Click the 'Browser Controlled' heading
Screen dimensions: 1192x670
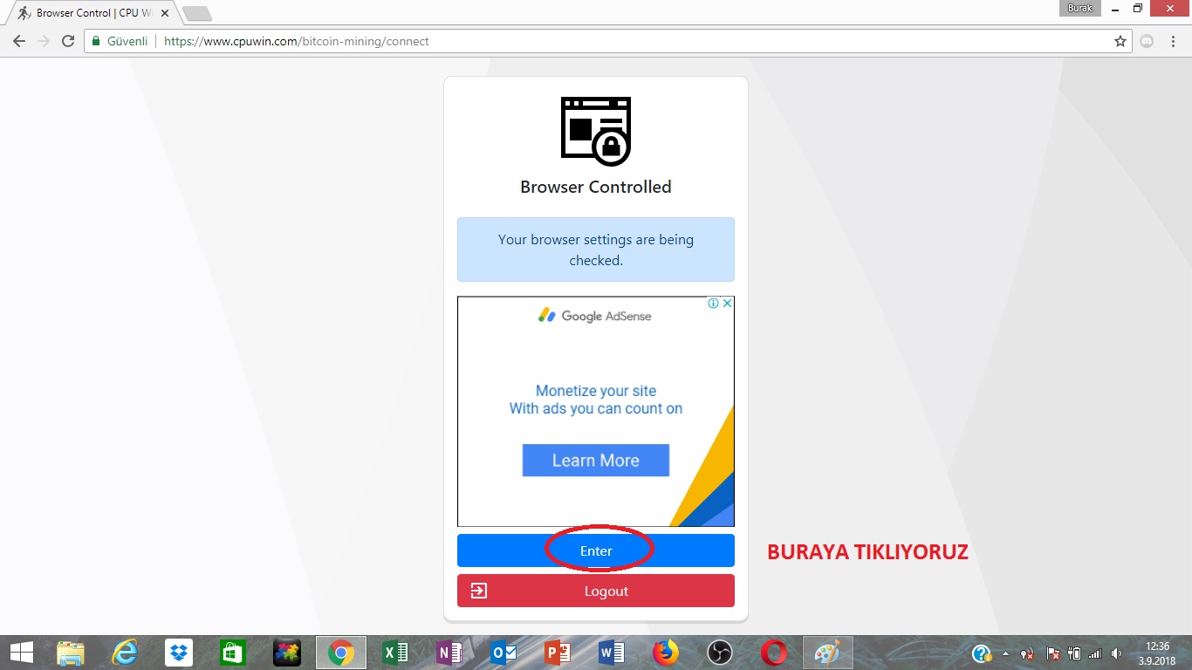point(596,187)
